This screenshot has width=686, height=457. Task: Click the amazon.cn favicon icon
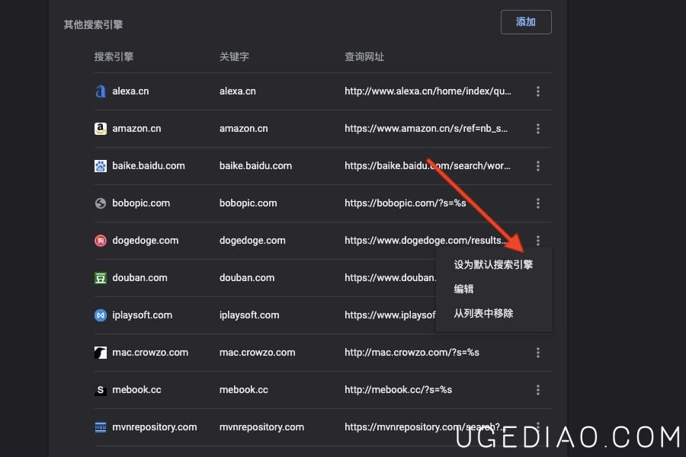pyautogui.click(x=101, y=129)
